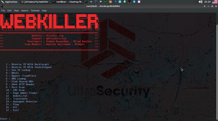Open the Applications menu in the panel

coord(9,2)
